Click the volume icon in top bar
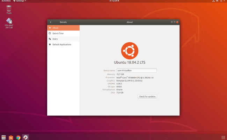227x140 pixels. tap(217, 1)
